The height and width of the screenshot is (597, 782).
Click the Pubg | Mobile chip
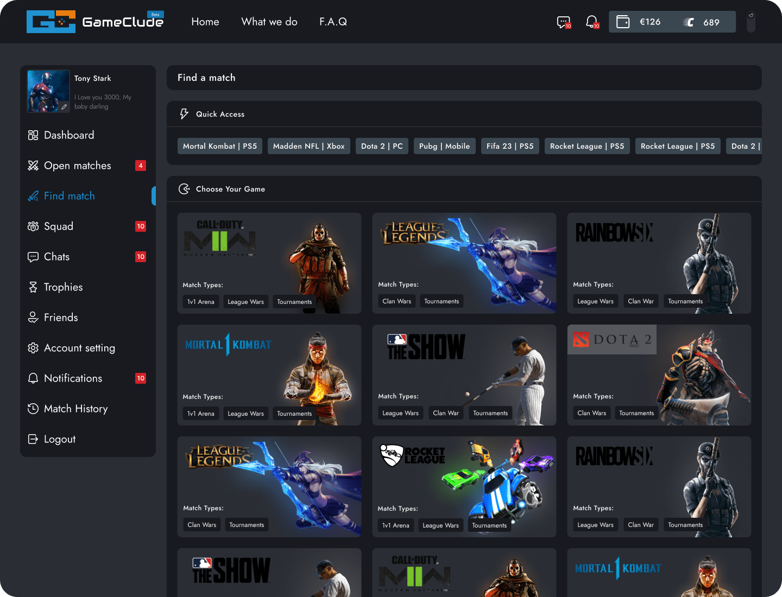point(445,146)
